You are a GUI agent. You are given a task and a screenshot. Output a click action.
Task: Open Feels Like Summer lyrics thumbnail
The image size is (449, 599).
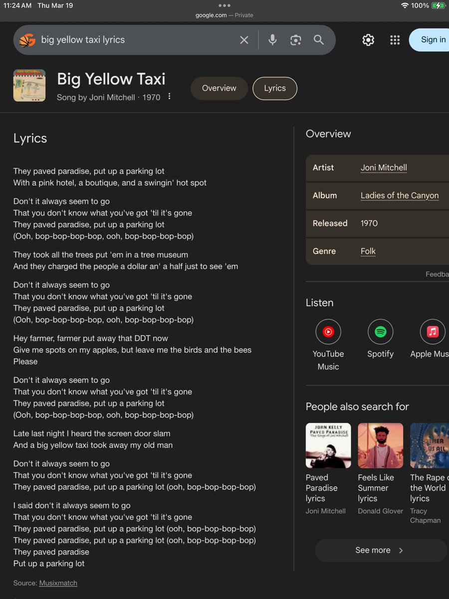pyautogui.click(x=381, y=445)
